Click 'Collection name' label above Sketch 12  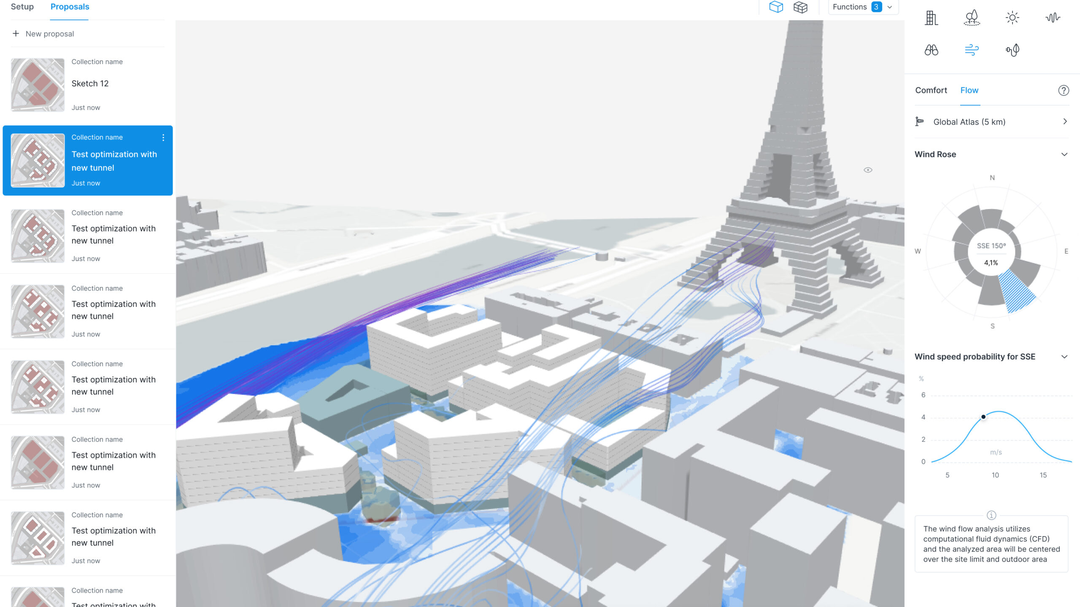click(97, 62)
